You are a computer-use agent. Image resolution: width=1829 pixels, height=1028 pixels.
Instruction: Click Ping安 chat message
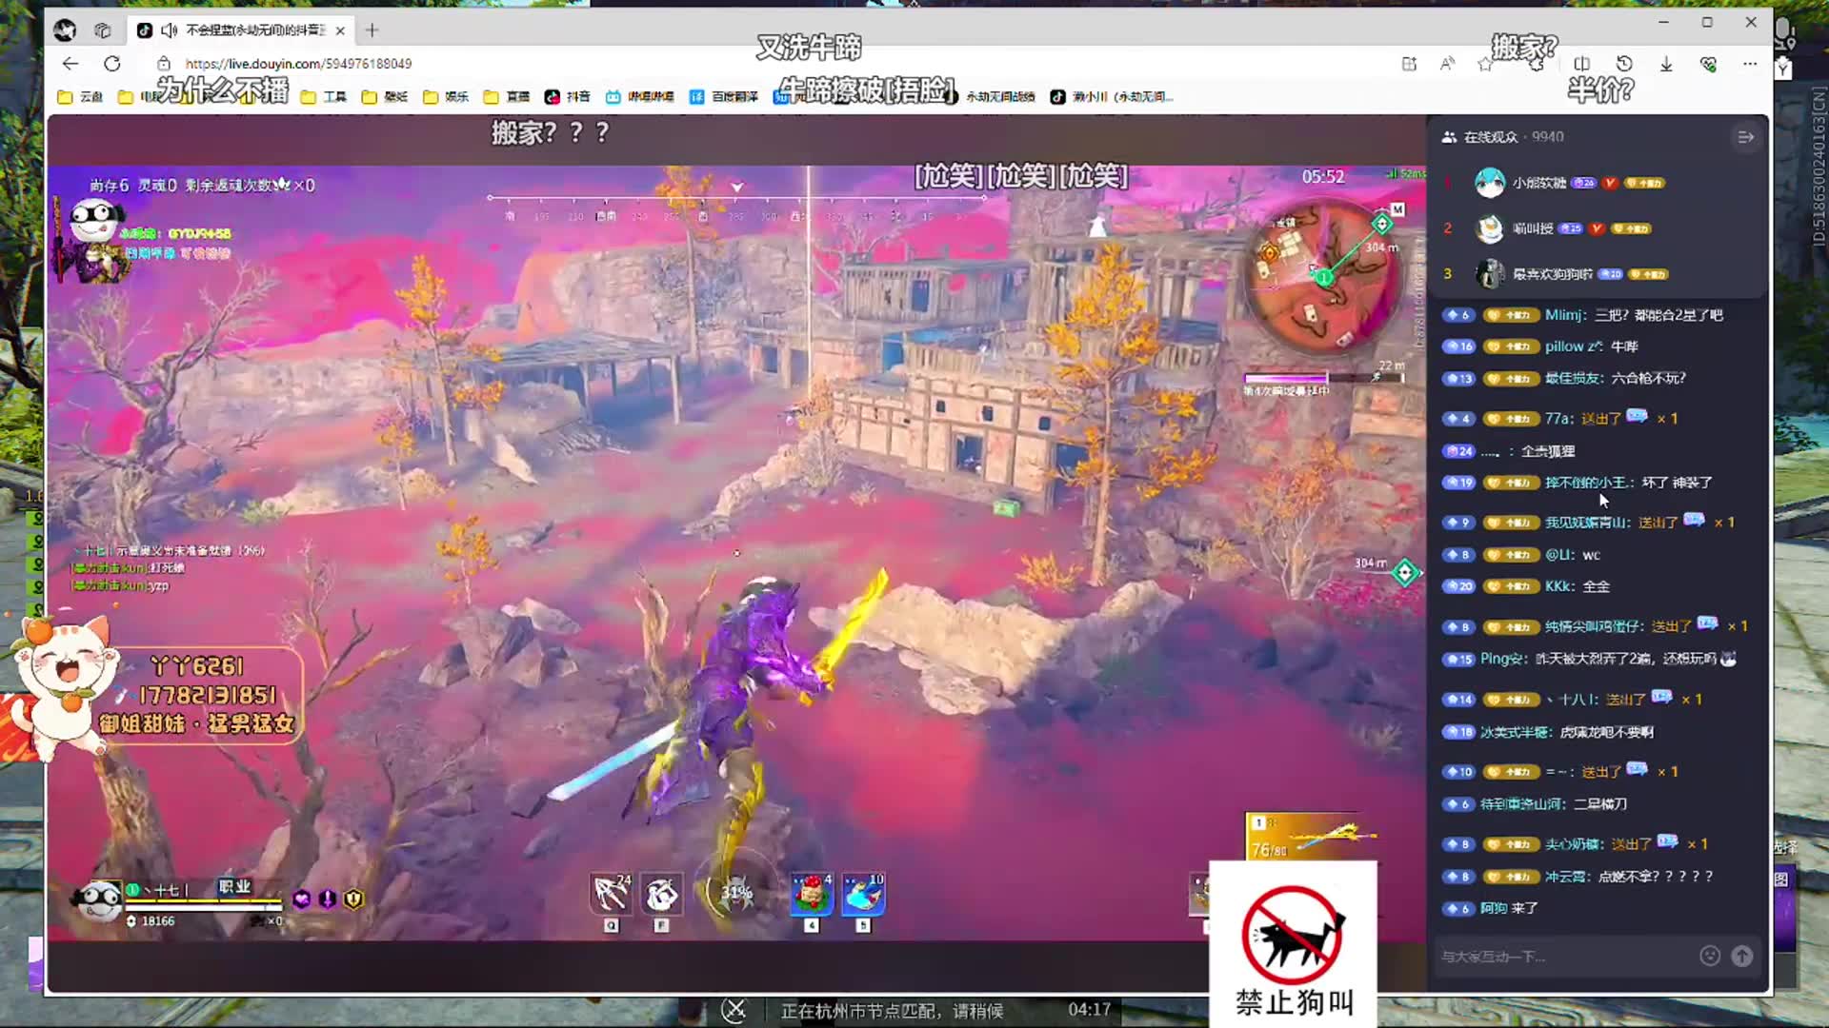pyautogui.click(x=1590, y=659)
